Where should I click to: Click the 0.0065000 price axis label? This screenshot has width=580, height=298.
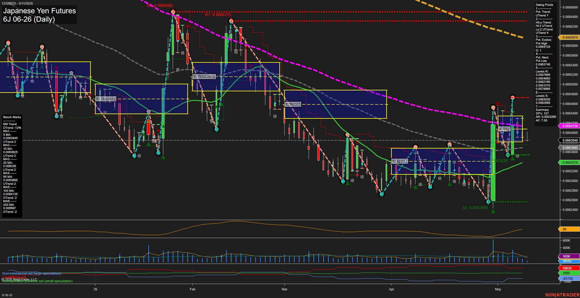pos(570,84)
